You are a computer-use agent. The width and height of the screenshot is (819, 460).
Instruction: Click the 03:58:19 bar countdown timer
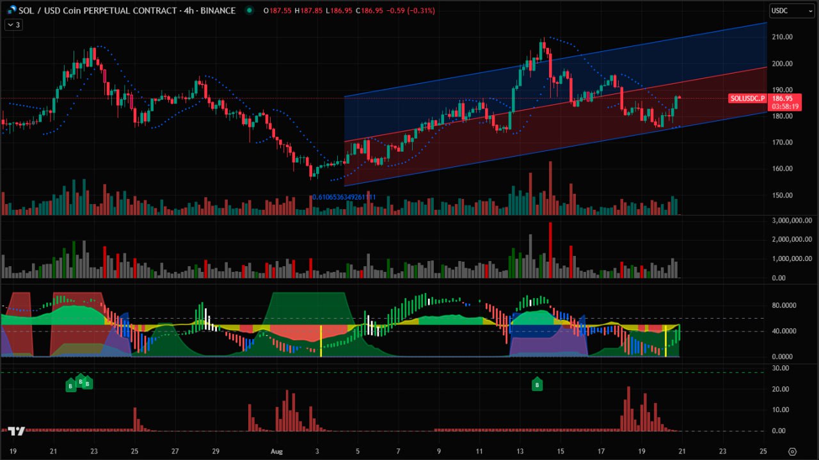786,107
